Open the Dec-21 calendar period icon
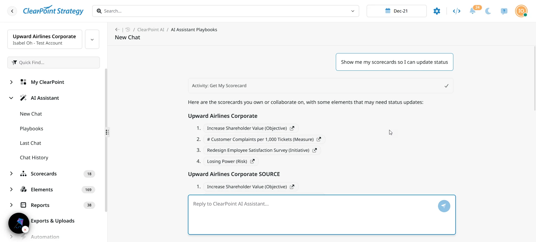The height and width of the screenshot is (242, 536). [x=388, y=11]
